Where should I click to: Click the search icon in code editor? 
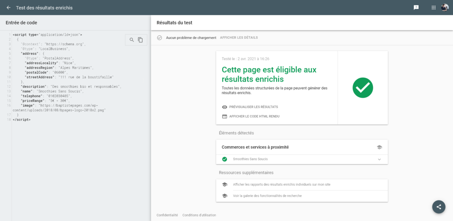coord(132,40)
